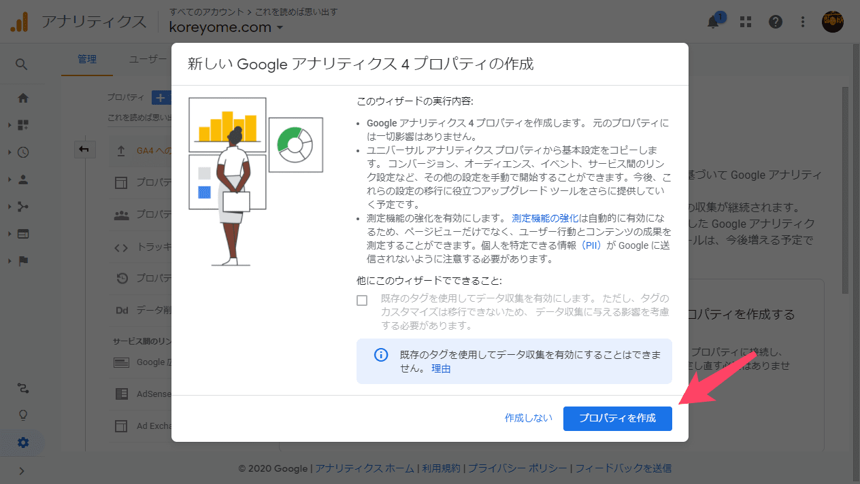Click the heading 他にこのウィザードでできること:
The image size is (860, 484).
(x=429, y=280)
